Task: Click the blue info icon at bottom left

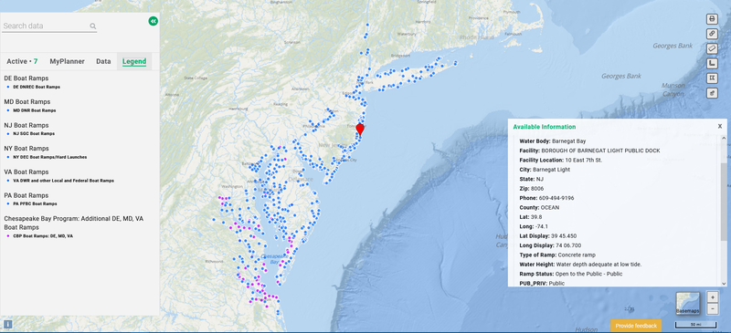Action: click(x=8, y=324)
